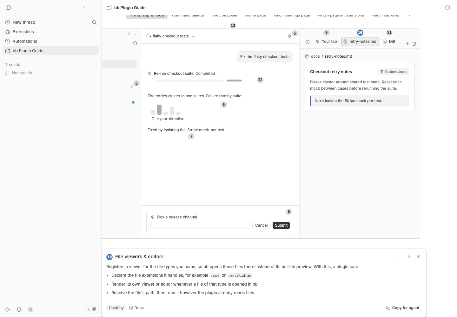Open the Your tab tab

point(327,42)
